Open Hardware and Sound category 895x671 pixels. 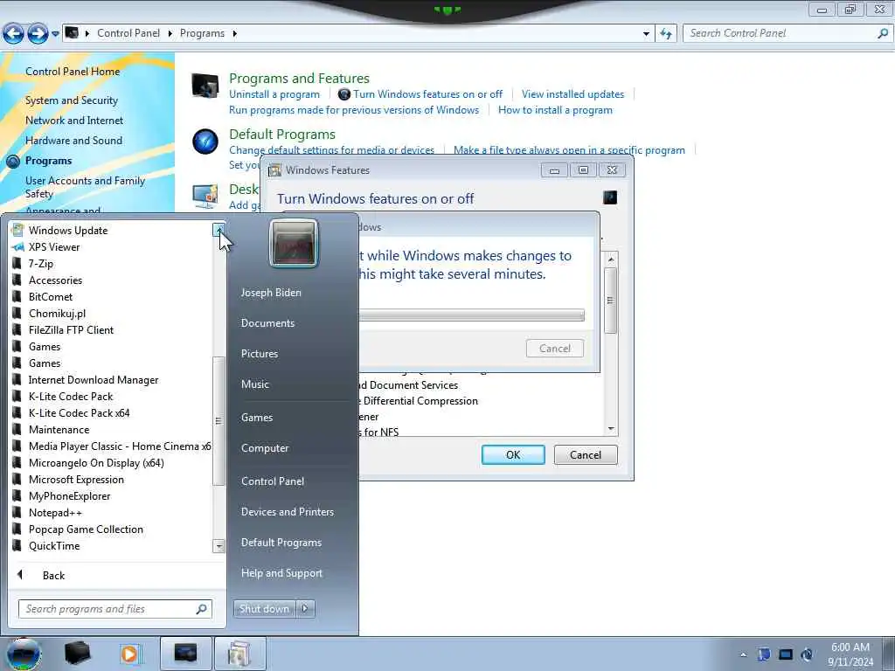[73, 141]
